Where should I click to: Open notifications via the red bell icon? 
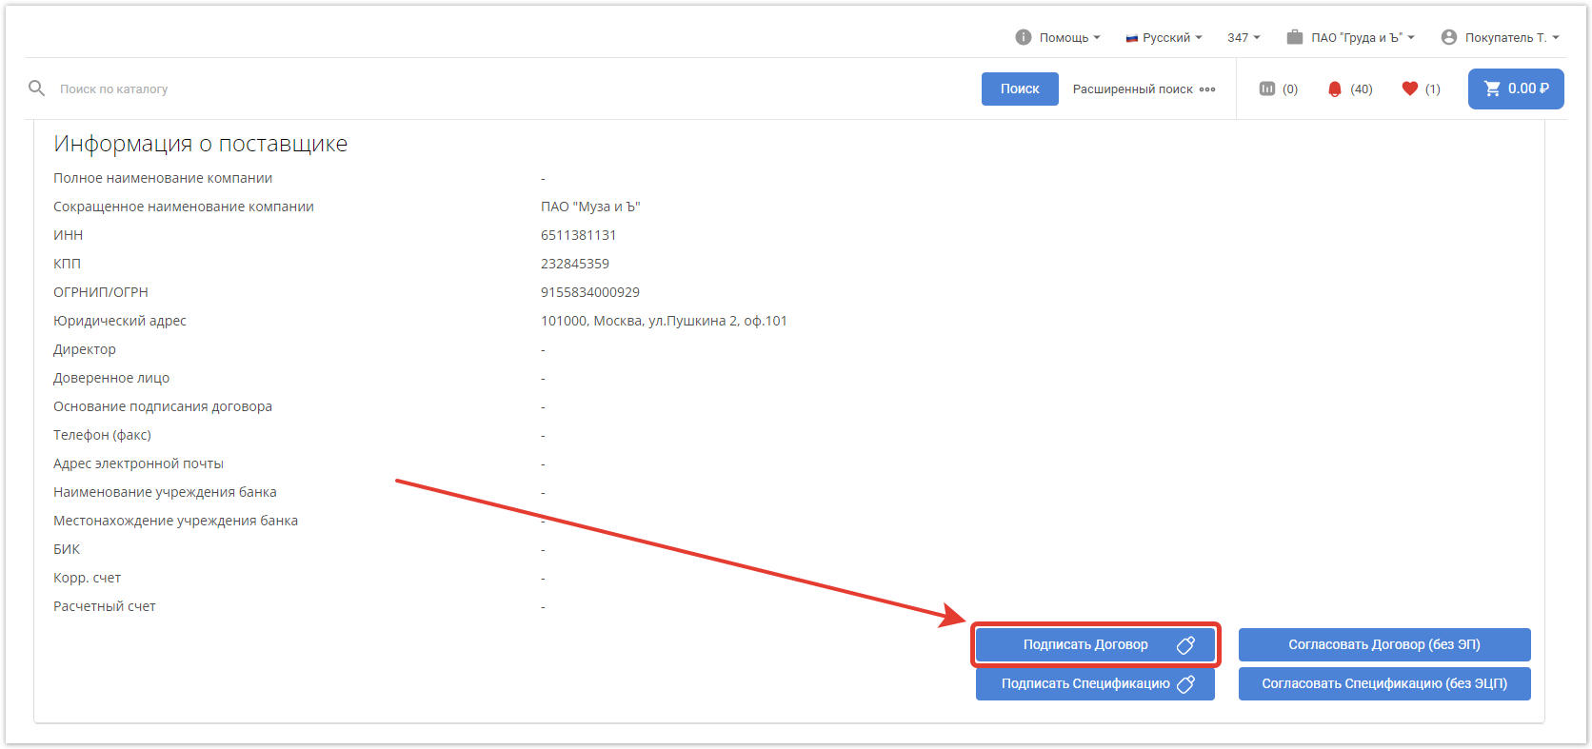pos(1334,89)
